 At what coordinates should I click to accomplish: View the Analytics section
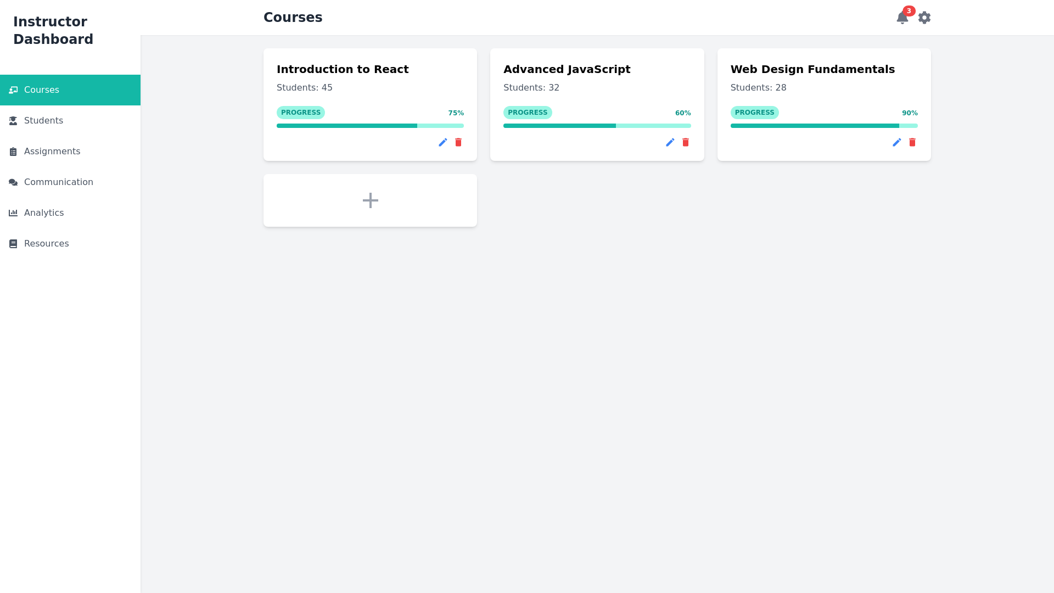tap(44, 212)
